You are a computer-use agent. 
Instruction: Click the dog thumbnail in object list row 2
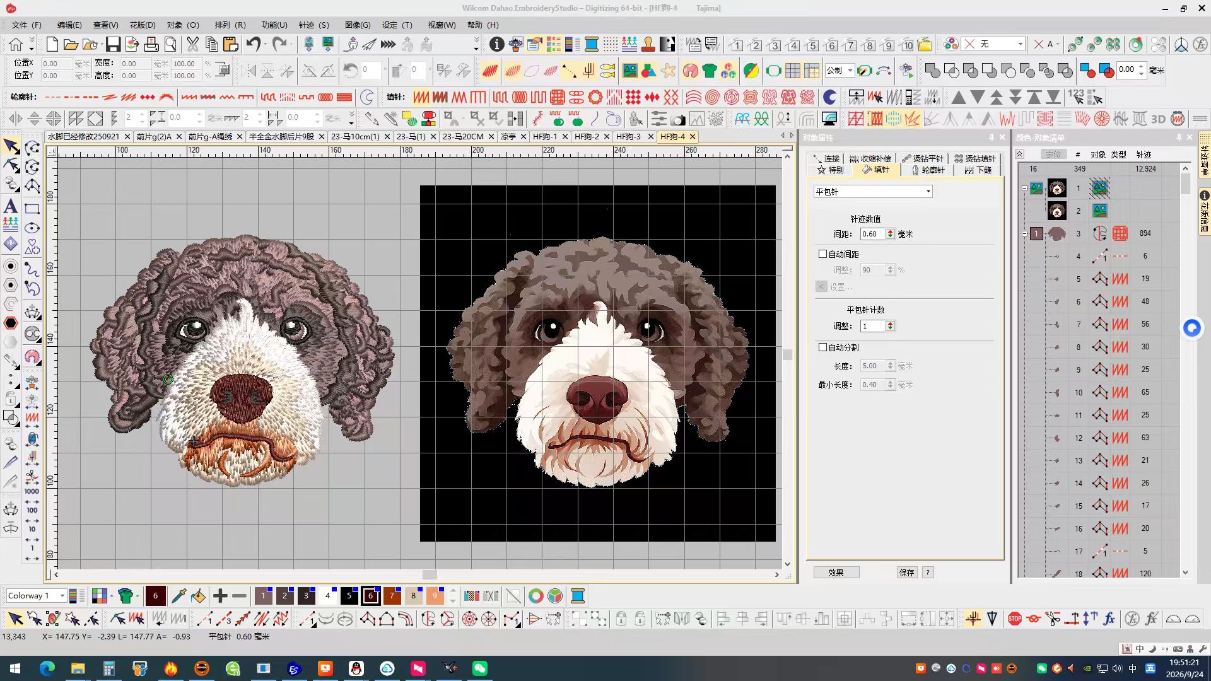coord(1057,211)
